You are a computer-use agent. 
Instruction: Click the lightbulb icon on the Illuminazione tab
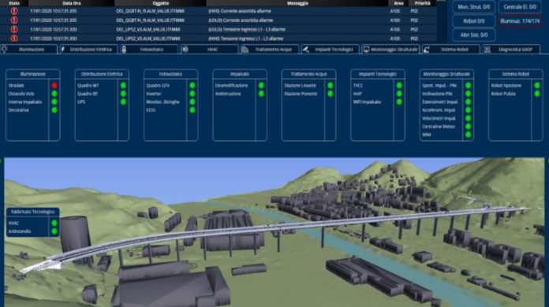[x=4, y=50]
